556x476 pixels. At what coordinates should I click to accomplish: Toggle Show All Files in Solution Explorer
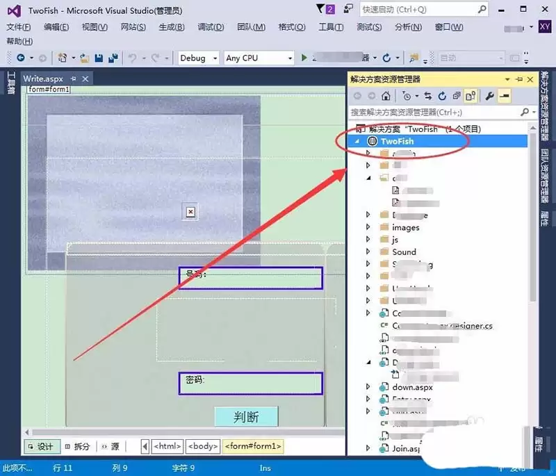[x=471, y=96]
